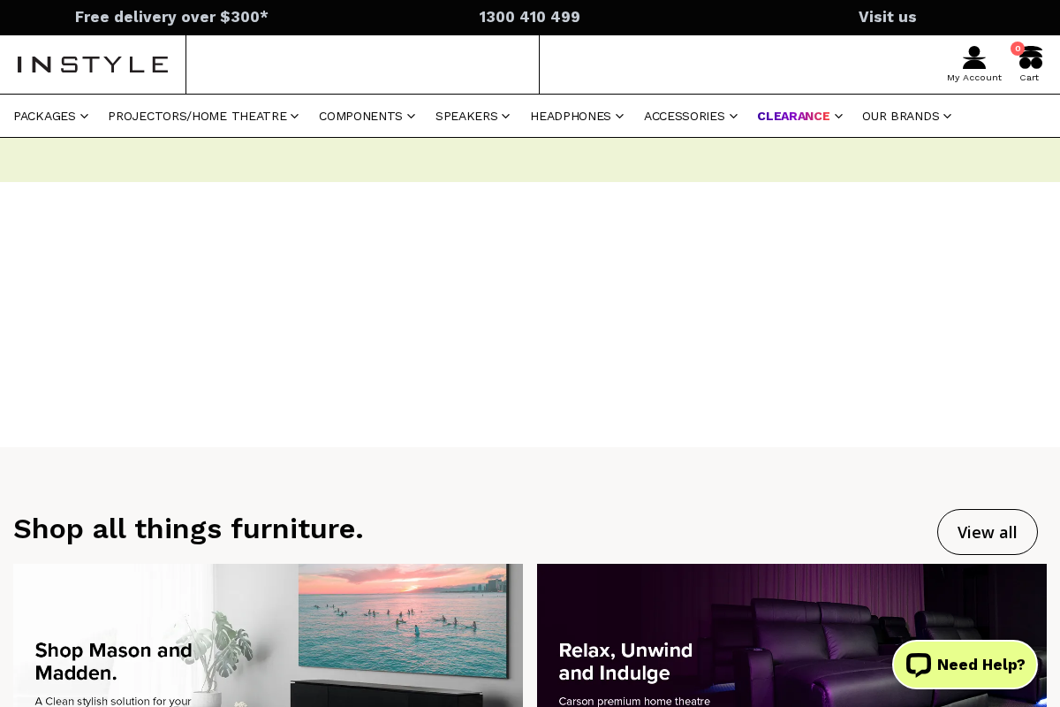Expand the PACKAGES dropdown chevron
Screen dimensions: 1060x707
pyautogui.click(x=85, y=116)
